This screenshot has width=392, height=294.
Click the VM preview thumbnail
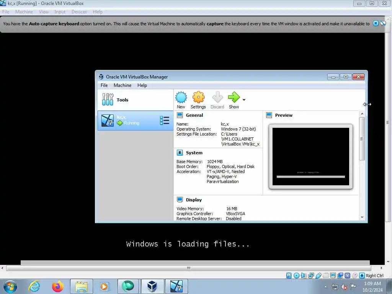point(311,157)
